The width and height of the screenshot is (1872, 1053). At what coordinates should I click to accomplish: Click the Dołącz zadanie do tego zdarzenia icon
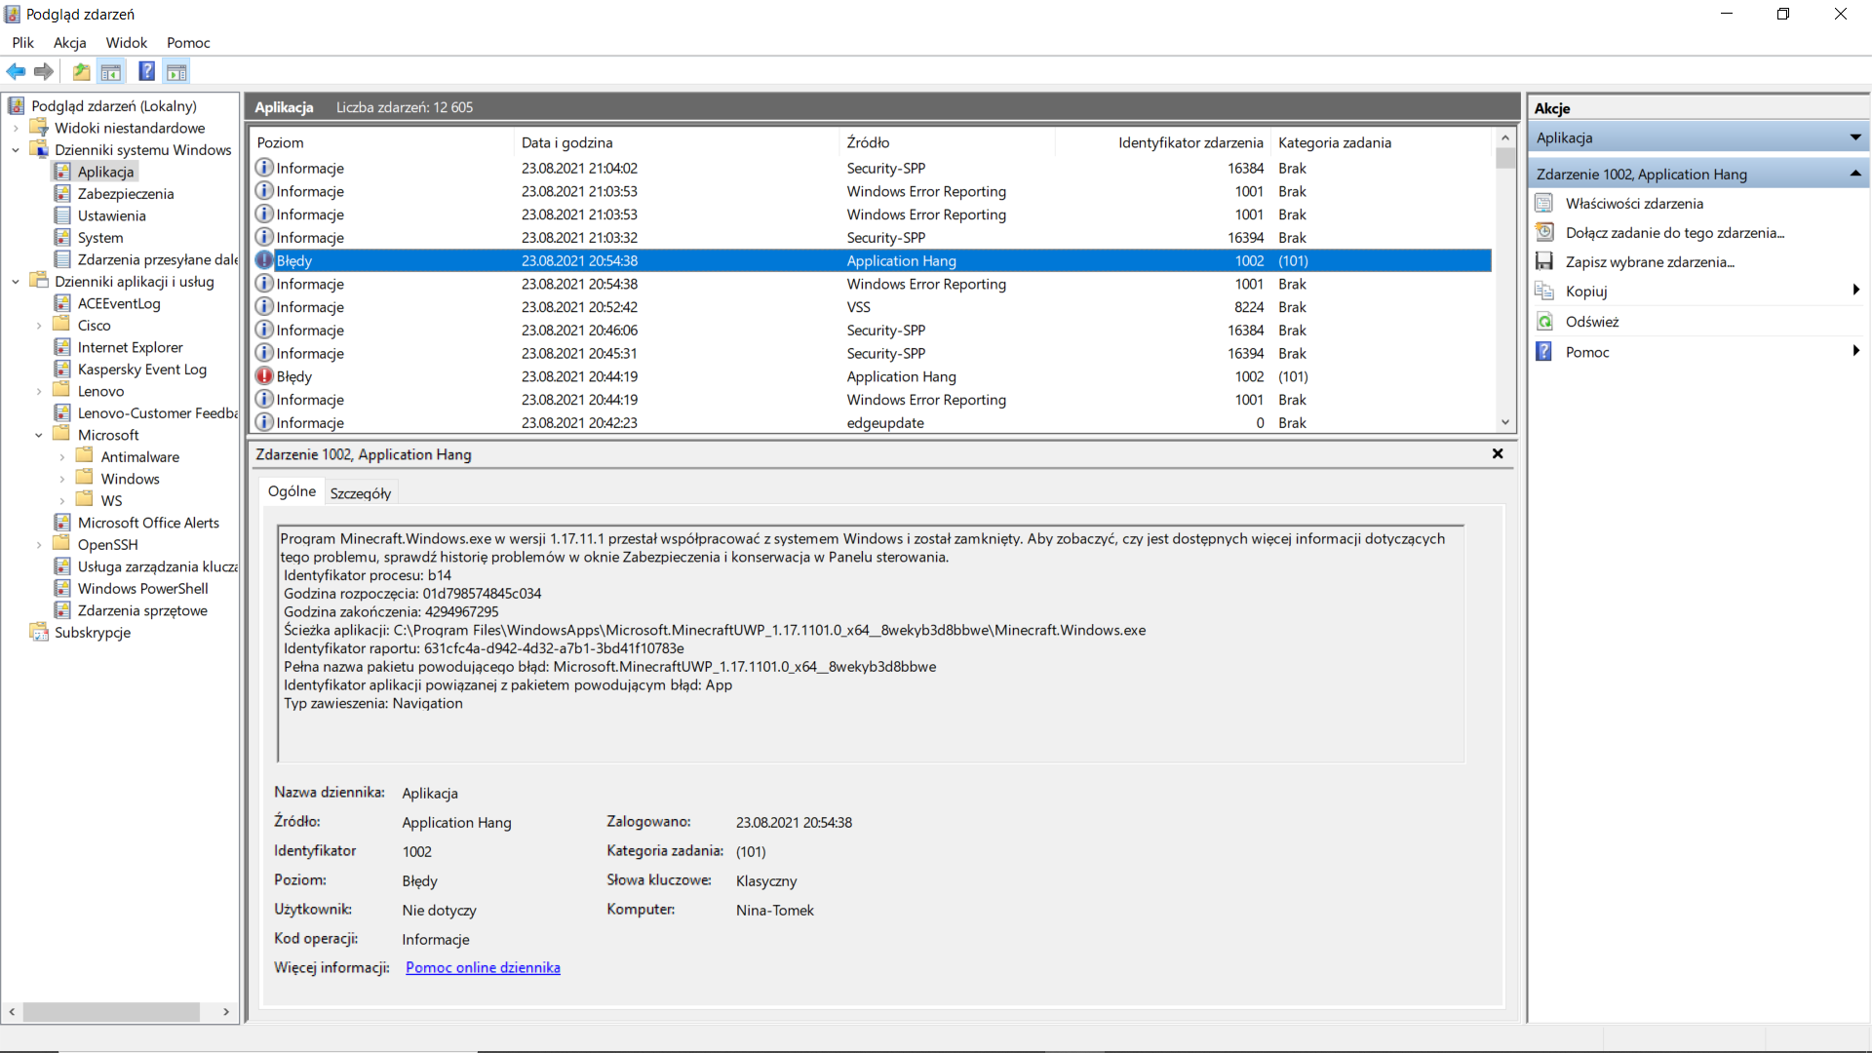click(x=1544, y=232)
